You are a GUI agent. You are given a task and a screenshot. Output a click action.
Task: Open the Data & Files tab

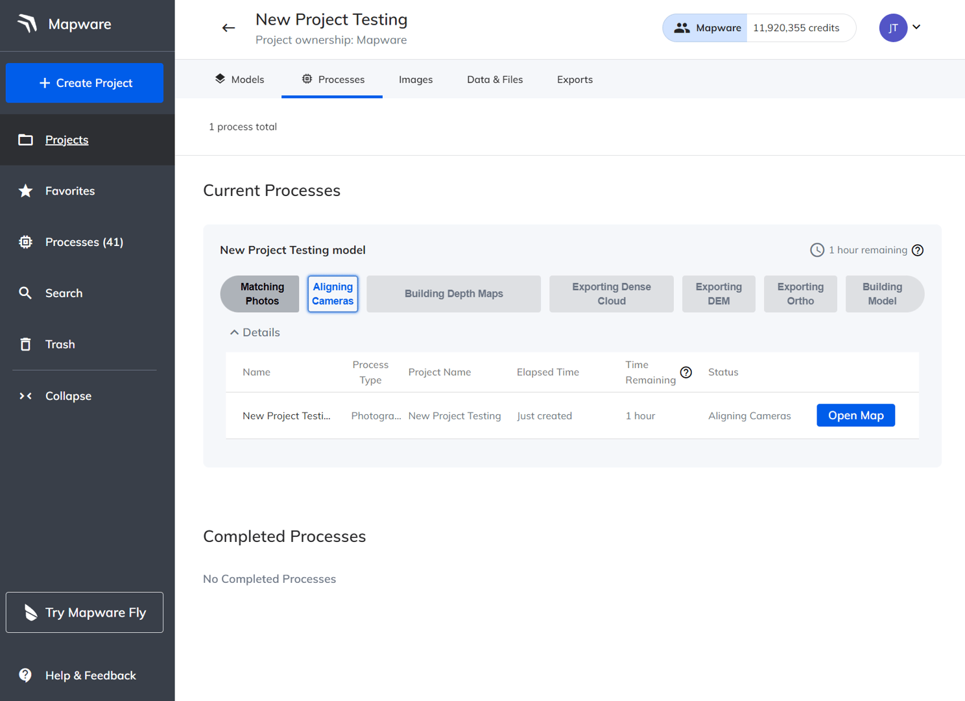pos(494,79)
